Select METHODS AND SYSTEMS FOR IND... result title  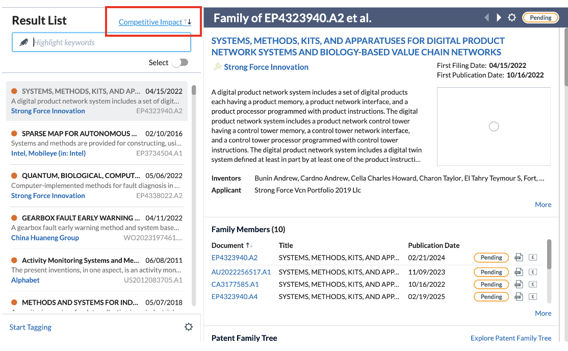pyautogui.click(x=80, y=303)
